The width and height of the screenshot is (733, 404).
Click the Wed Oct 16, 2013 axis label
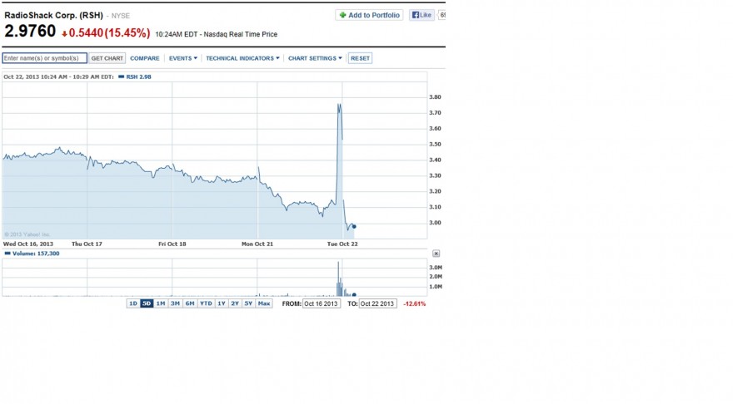(x=28, y=244)
